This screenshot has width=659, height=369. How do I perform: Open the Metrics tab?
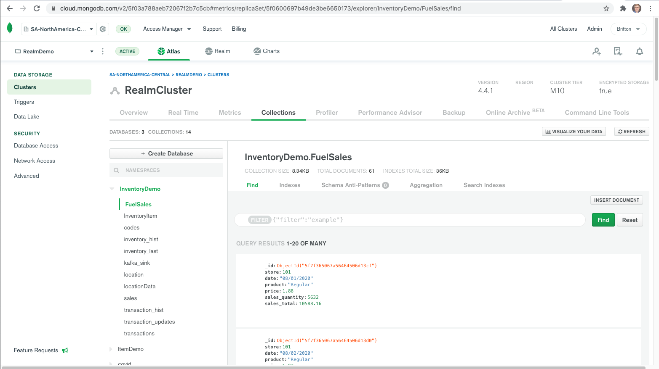[230, 113]
